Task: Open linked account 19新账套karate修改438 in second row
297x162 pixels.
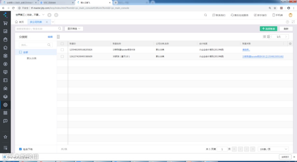Action: click(263, 57)
